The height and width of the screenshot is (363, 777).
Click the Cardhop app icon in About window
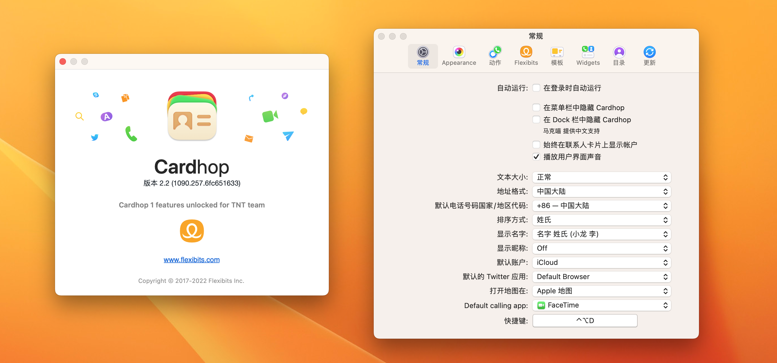[192, 116]
